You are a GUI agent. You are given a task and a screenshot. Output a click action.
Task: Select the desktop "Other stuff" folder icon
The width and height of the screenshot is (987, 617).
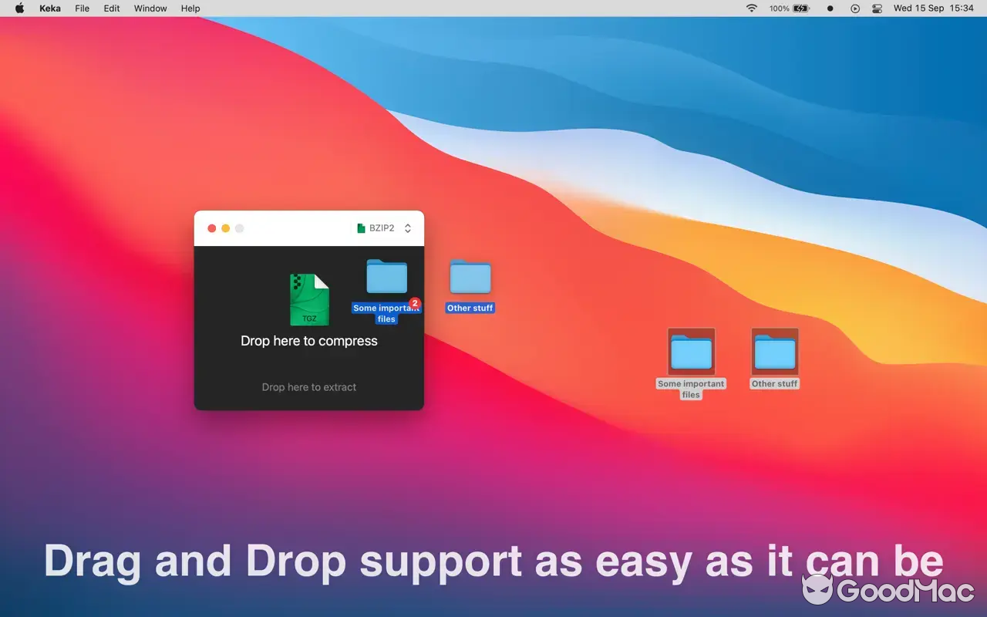[x=775, y=353]
